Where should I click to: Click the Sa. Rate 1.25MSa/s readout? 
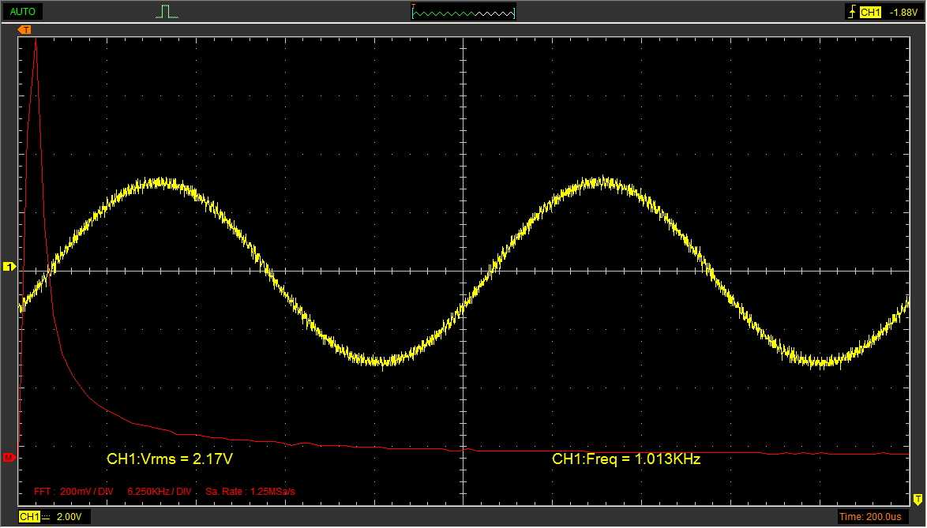pos(250,492)
